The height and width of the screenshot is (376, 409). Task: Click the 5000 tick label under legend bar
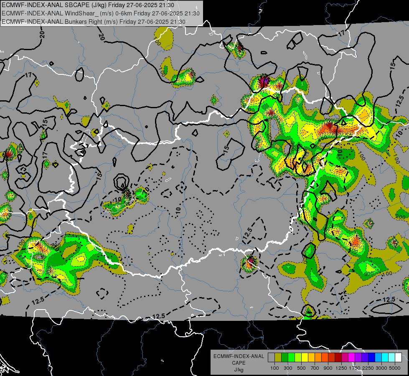click(x=395, y=368)
